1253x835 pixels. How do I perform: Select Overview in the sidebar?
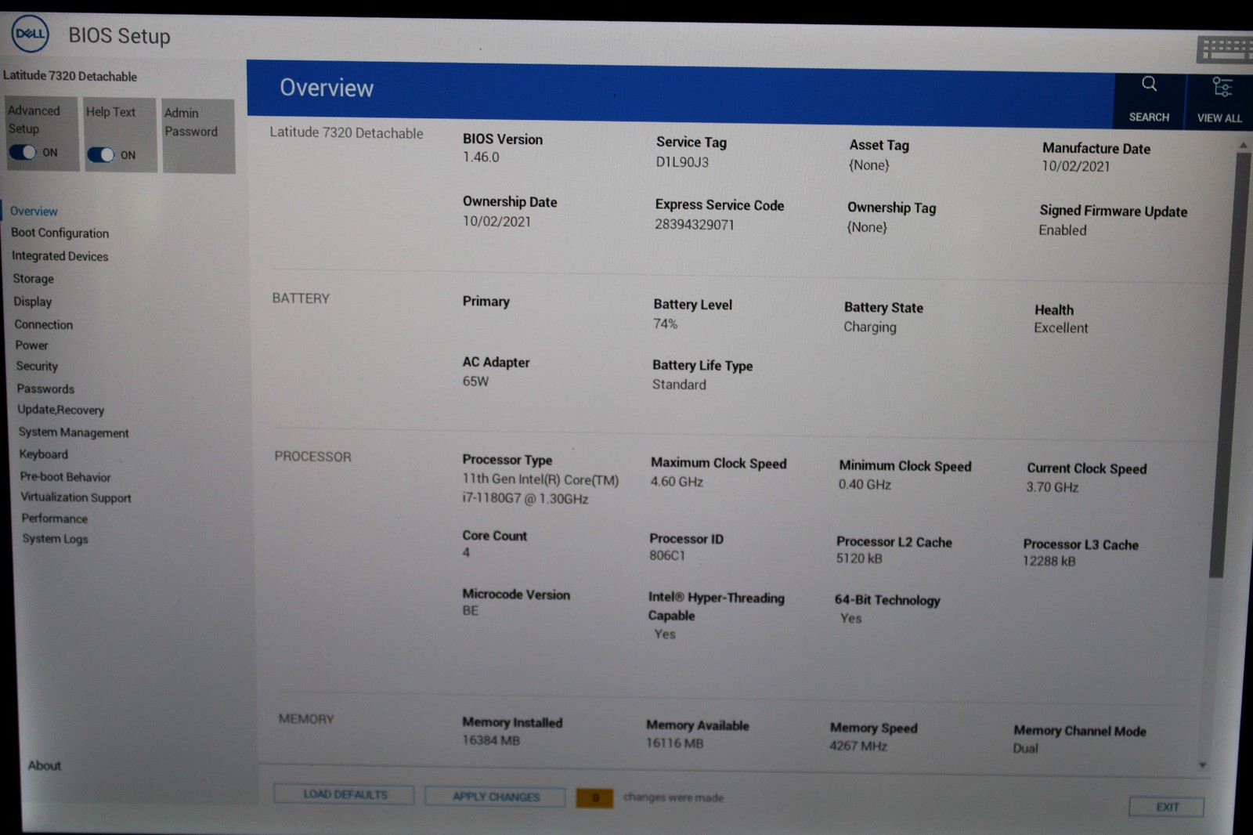[x=34, y=211]
